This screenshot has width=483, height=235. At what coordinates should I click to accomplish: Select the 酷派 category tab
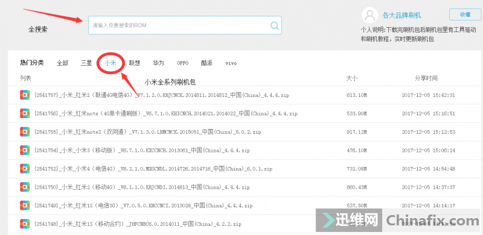(x=206, y=63)
